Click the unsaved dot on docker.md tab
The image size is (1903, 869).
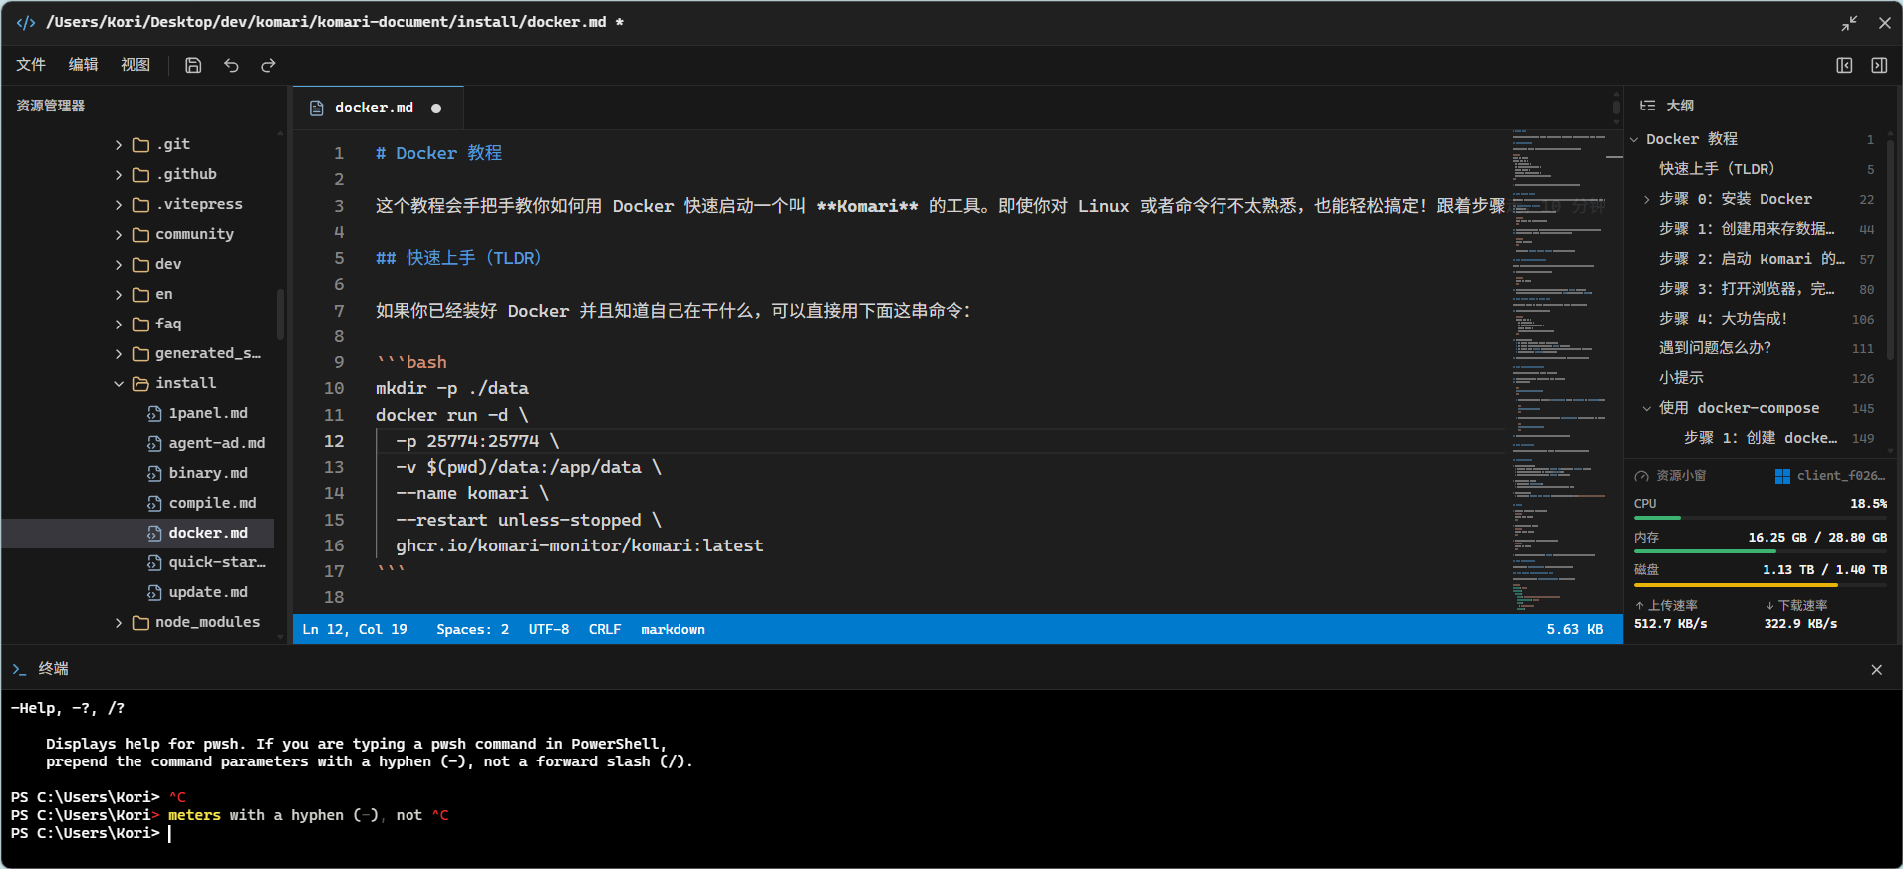coord(436,109)
